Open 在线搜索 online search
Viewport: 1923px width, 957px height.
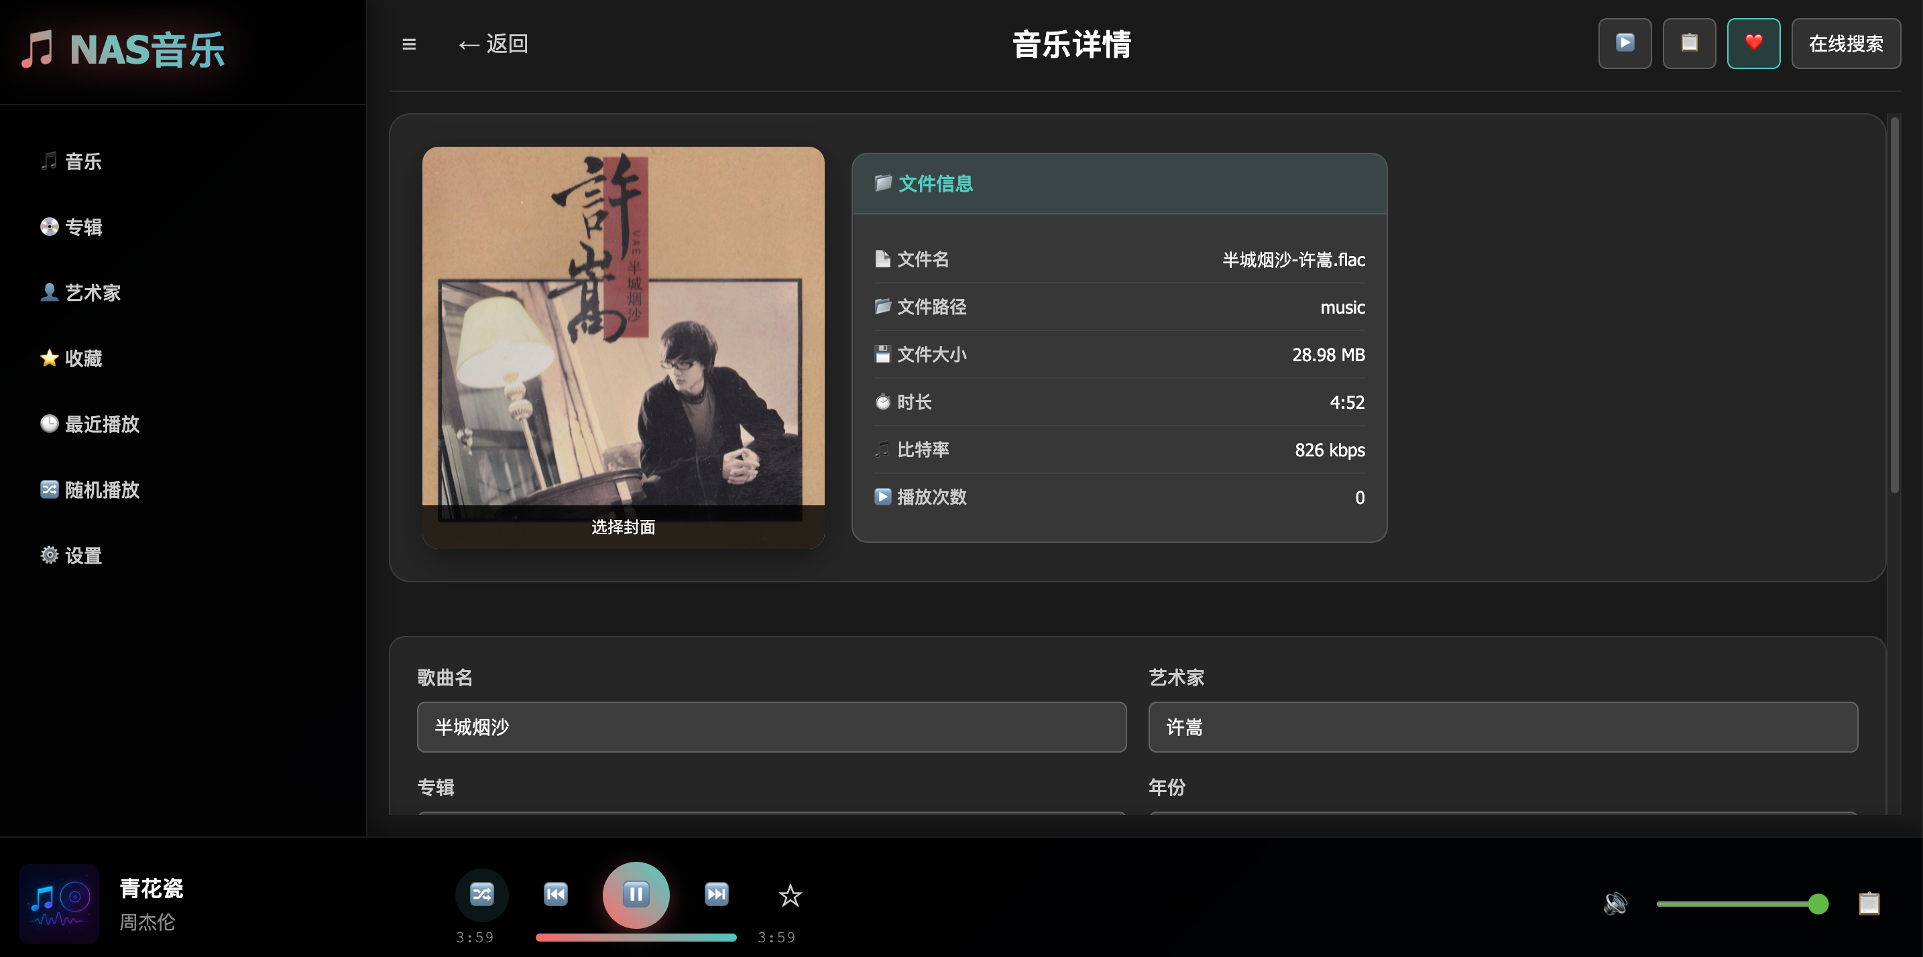click(x=1845, y=44)
